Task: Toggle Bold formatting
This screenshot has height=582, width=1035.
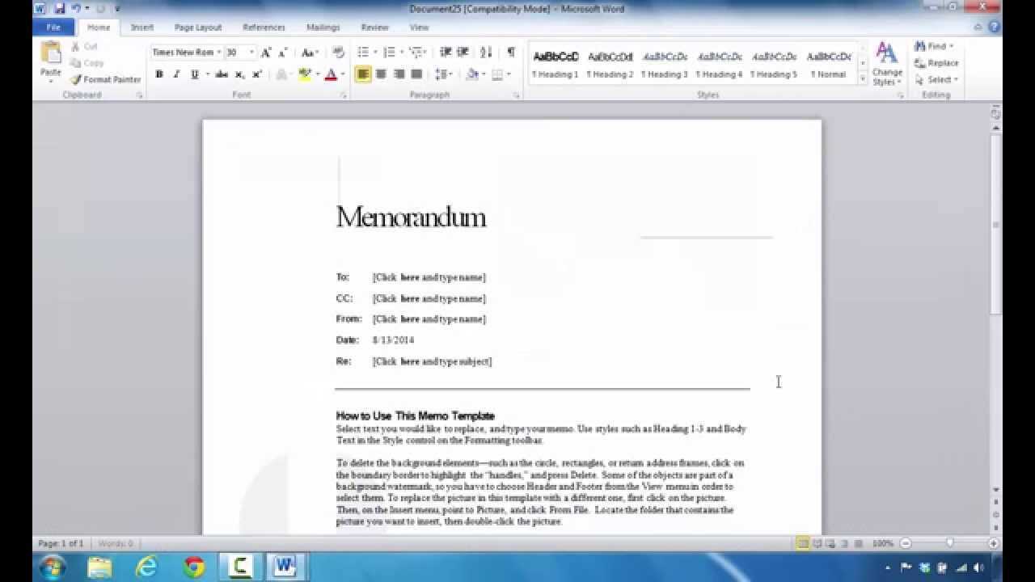Action: click(x=159, y=74)
